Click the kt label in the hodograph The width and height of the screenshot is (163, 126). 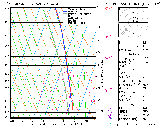click(x=121, y=9)
